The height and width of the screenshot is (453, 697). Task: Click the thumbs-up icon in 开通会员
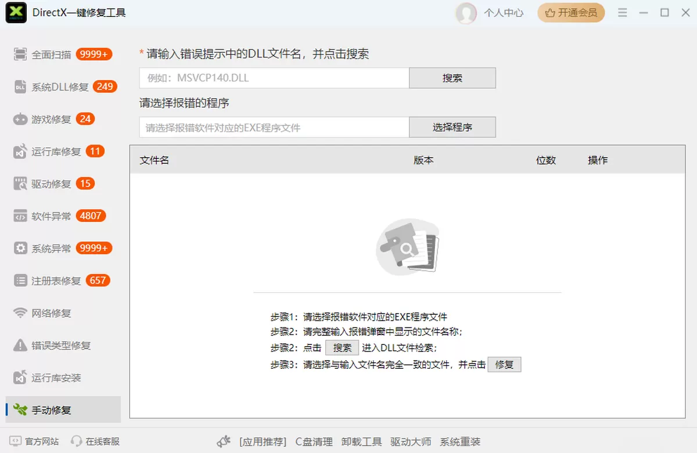(x=549, y=13)
